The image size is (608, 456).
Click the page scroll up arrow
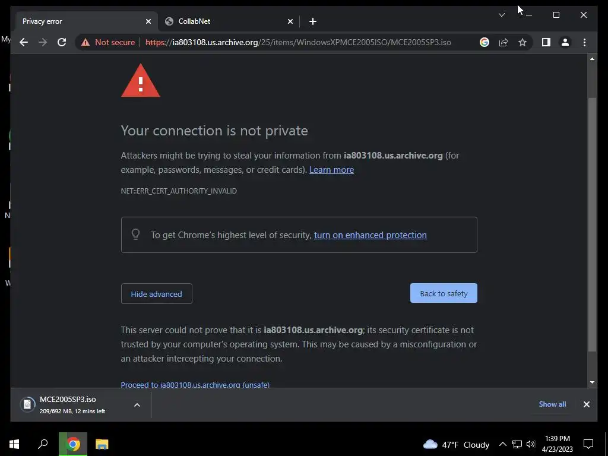[592, 59]
